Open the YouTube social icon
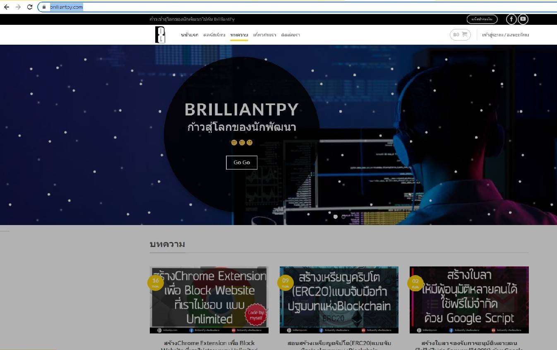 [x=523, y=19]
